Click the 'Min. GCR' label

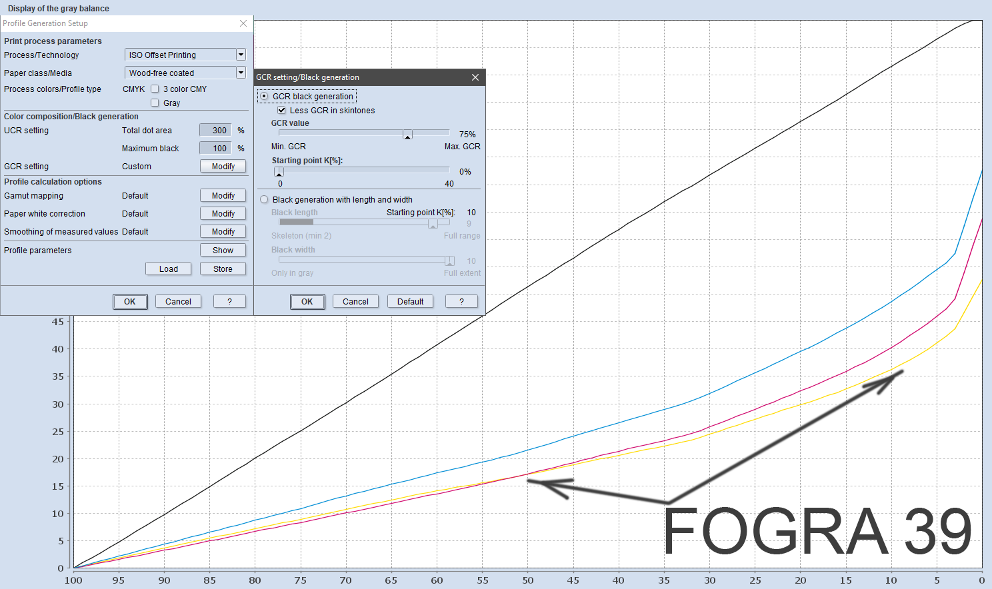pyautogui.click(x=289, y=147)
